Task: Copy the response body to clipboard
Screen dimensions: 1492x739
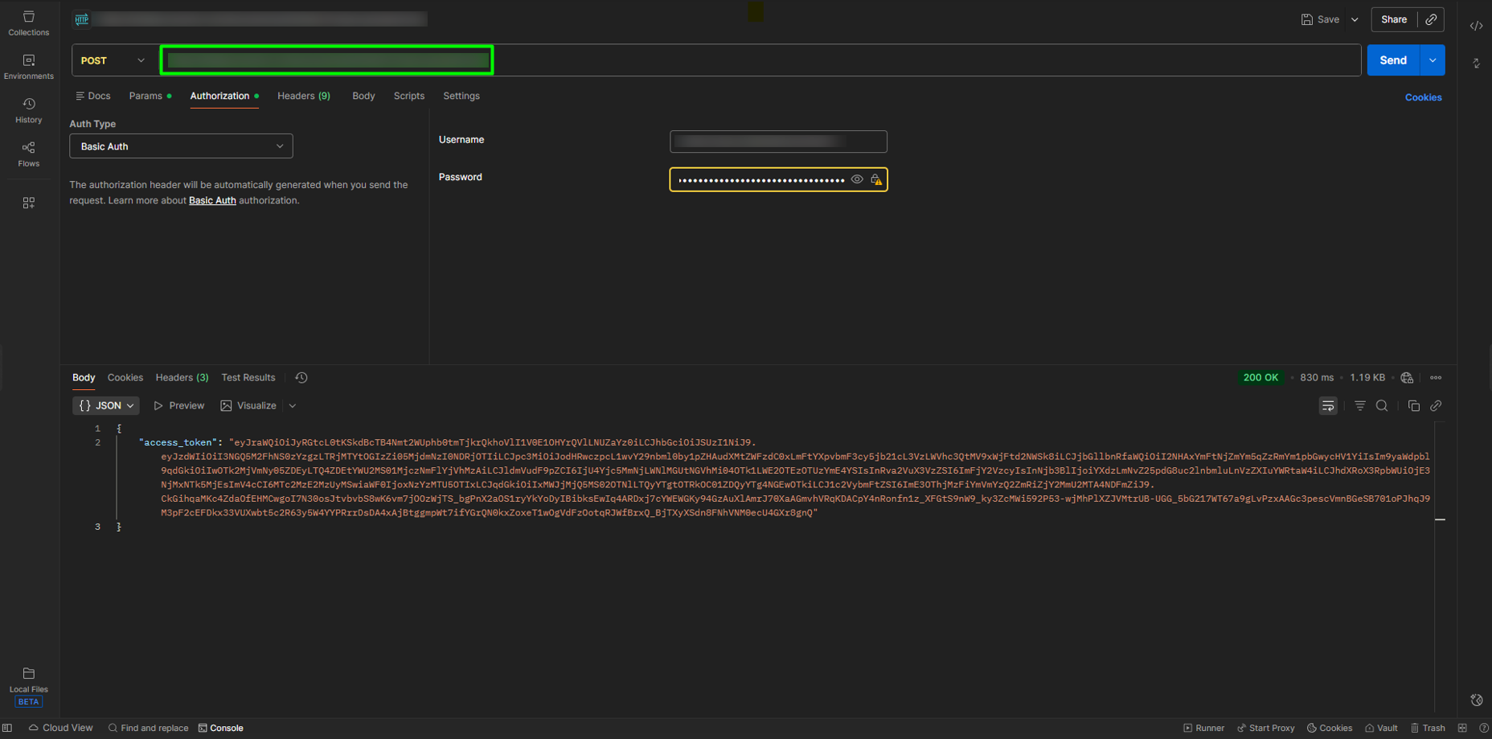Action: point(1414,406)
